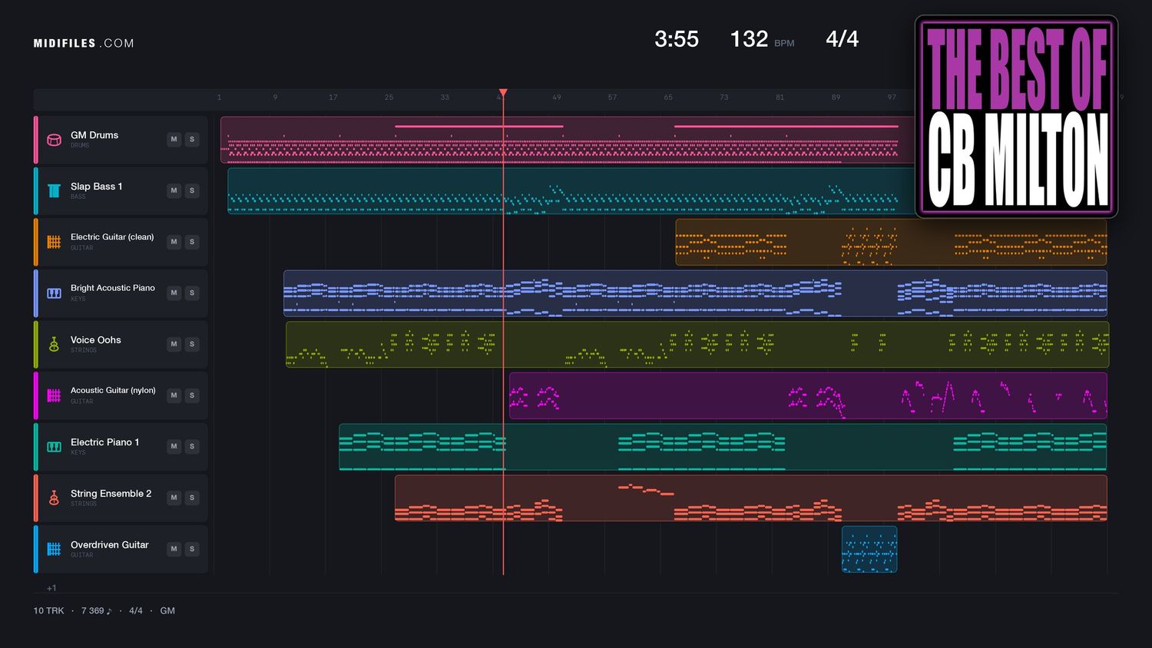The image size is (1152, 648).
Task: Mute the Electric Piano 1 track
Action: pyautogui.click(x=174, y=447)
